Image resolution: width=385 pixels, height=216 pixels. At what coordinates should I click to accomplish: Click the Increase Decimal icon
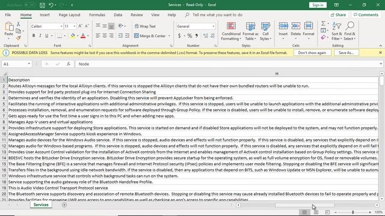pyautogui.click(x=206, y=36)
